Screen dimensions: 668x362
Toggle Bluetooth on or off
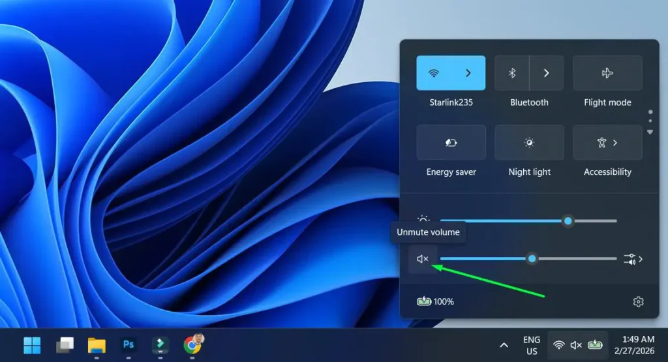point(512,73)
